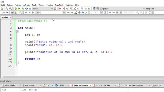164x92 pixels.
Task: Close the Search results tab
Action: 40,85
